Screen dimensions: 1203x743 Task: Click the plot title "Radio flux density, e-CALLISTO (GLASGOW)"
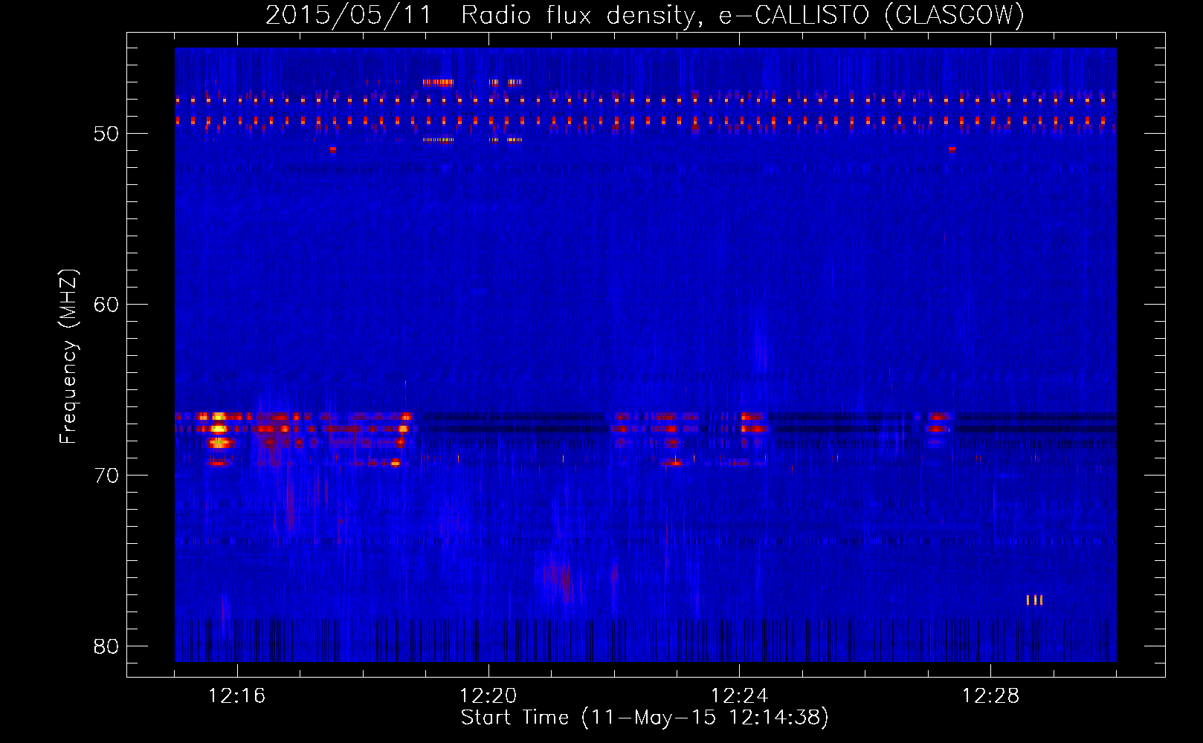(742, 15)
